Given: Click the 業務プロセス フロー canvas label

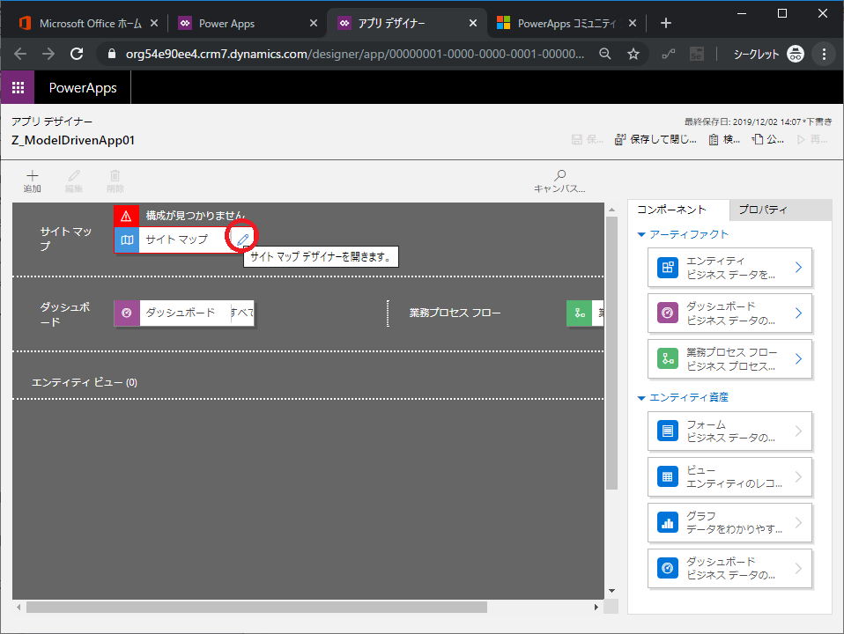Looking at the screenshot, I should tap(455, 313).
